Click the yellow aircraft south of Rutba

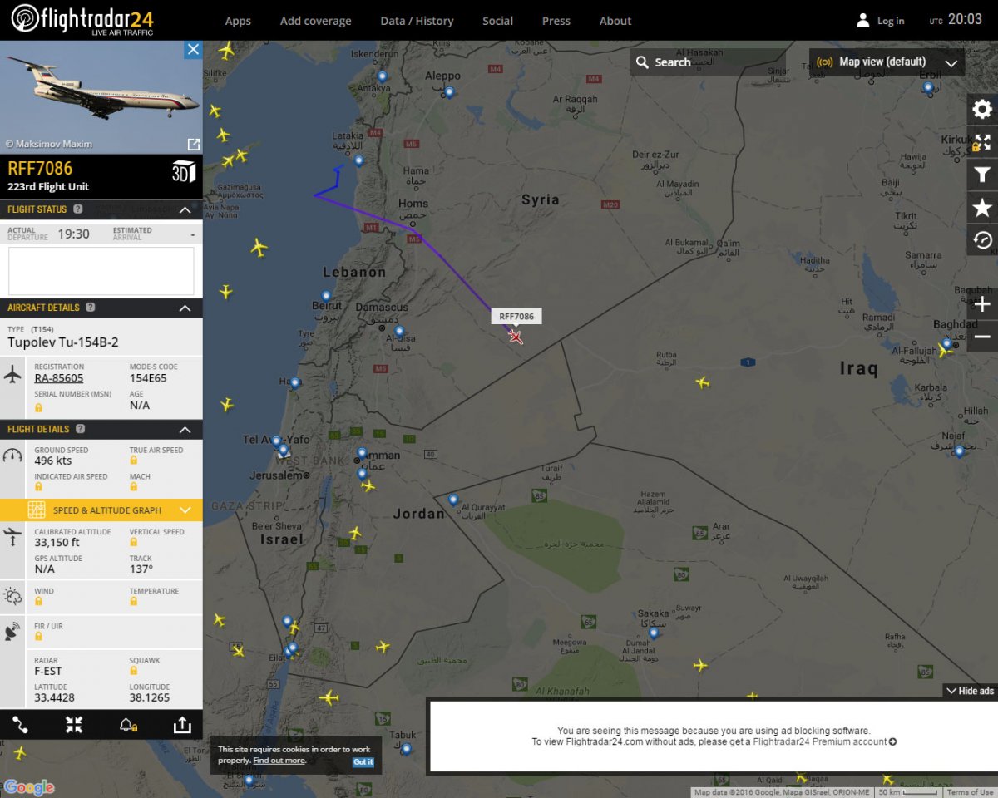(x=703, y=382)
